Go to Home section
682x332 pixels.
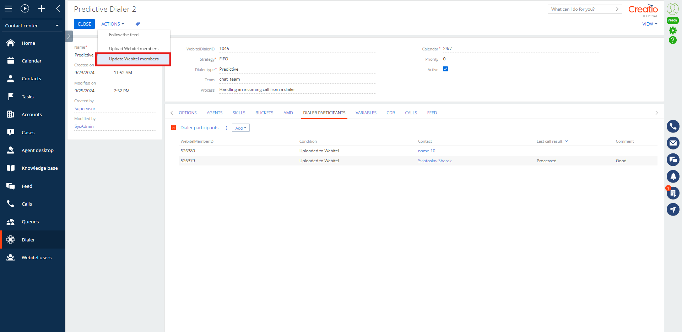(33, 43)
